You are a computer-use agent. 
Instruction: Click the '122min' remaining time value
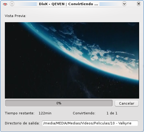pyautogui.click(x=45, y=113)
